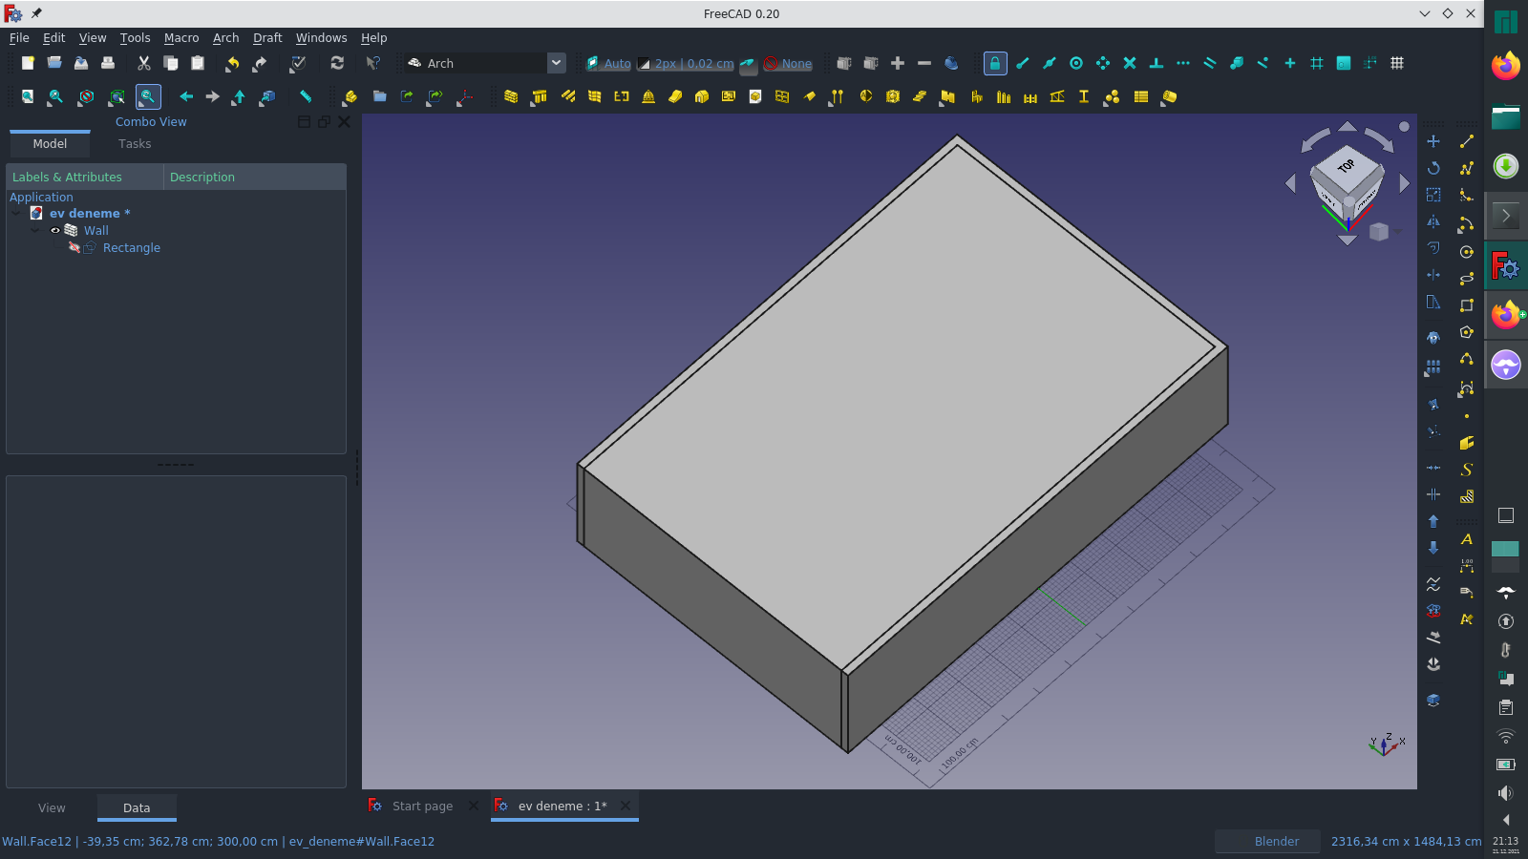1528x859 pixels.
Task: Click the Fit All zoom icon
Action: (28, 96)
